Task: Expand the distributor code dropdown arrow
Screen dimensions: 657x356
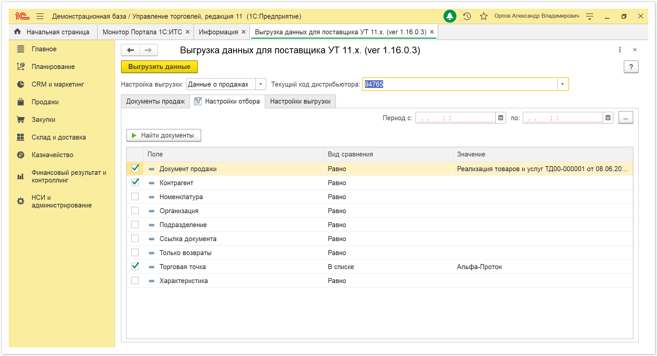Action: (x=562, y=84)
